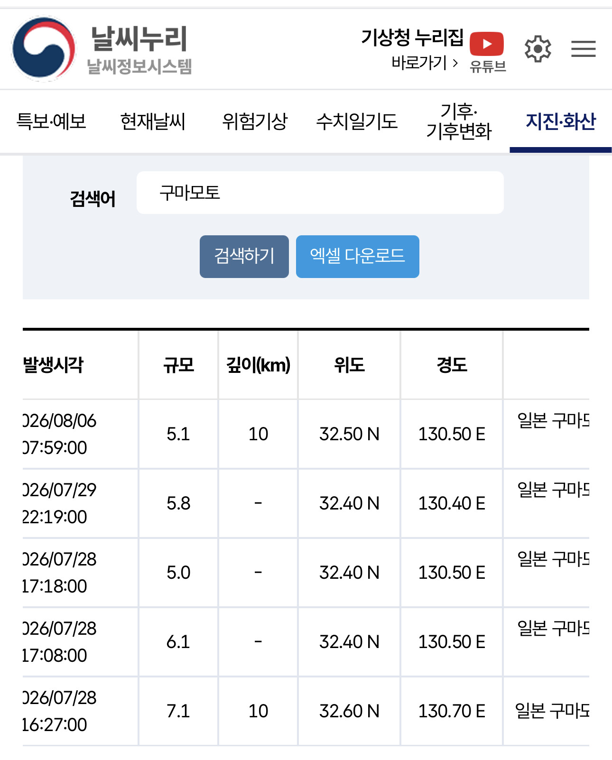Click the 날씨누리 날씨정보시스템 title text
This screenshot has height=760, width=612.
pyautogui.click(x=139, y=50)
